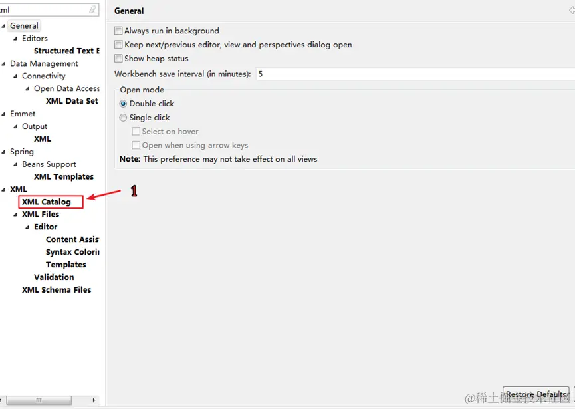Select Beans Support tree item
The image size is (575, 409).
49,164
